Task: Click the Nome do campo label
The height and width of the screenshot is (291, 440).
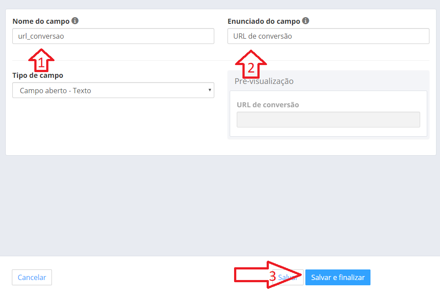Action: pos(41,21)
